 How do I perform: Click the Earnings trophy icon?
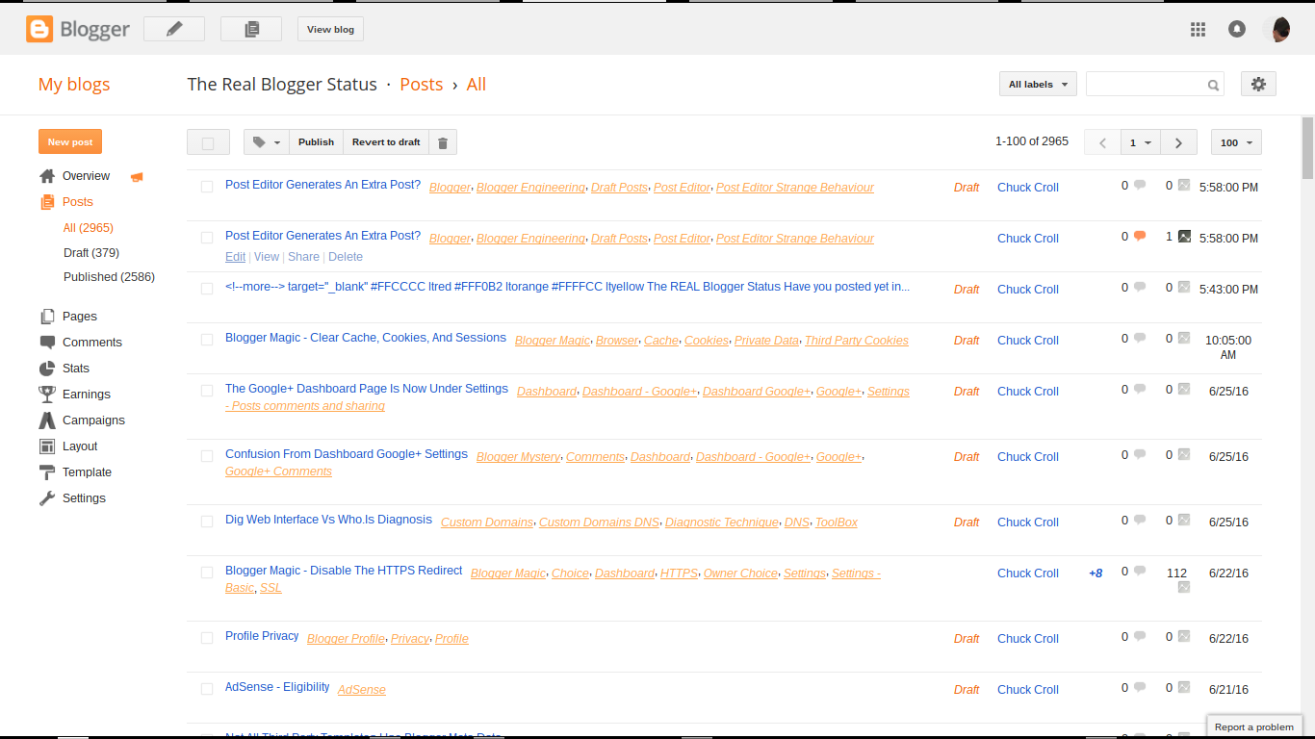pos(47,395)
